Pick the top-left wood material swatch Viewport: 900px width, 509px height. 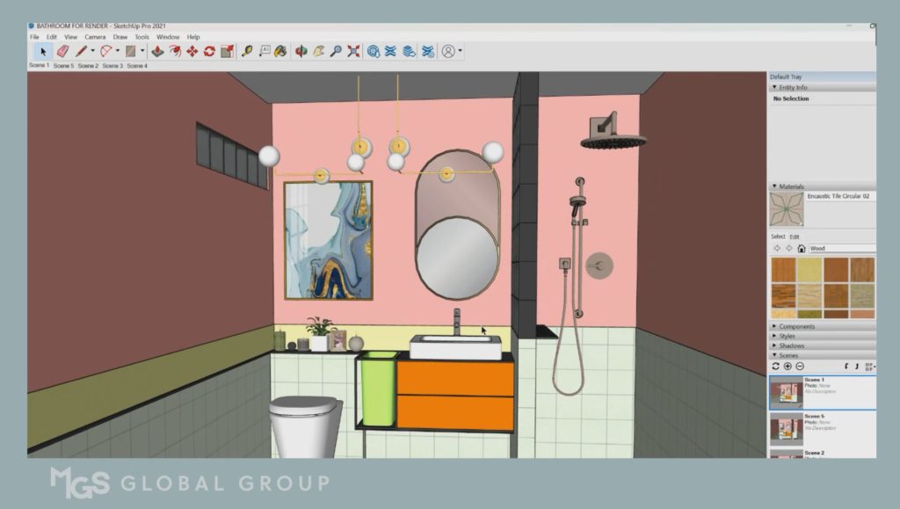783,269
